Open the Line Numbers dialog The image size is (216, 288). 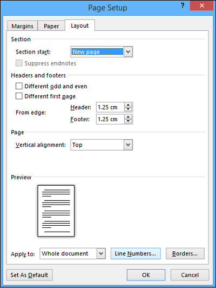pos(136,253)
